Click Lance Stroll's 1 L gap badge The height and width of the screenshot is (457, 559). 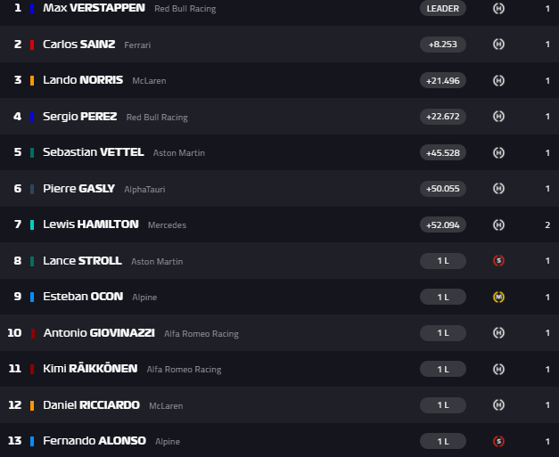(x=443, y=261)
